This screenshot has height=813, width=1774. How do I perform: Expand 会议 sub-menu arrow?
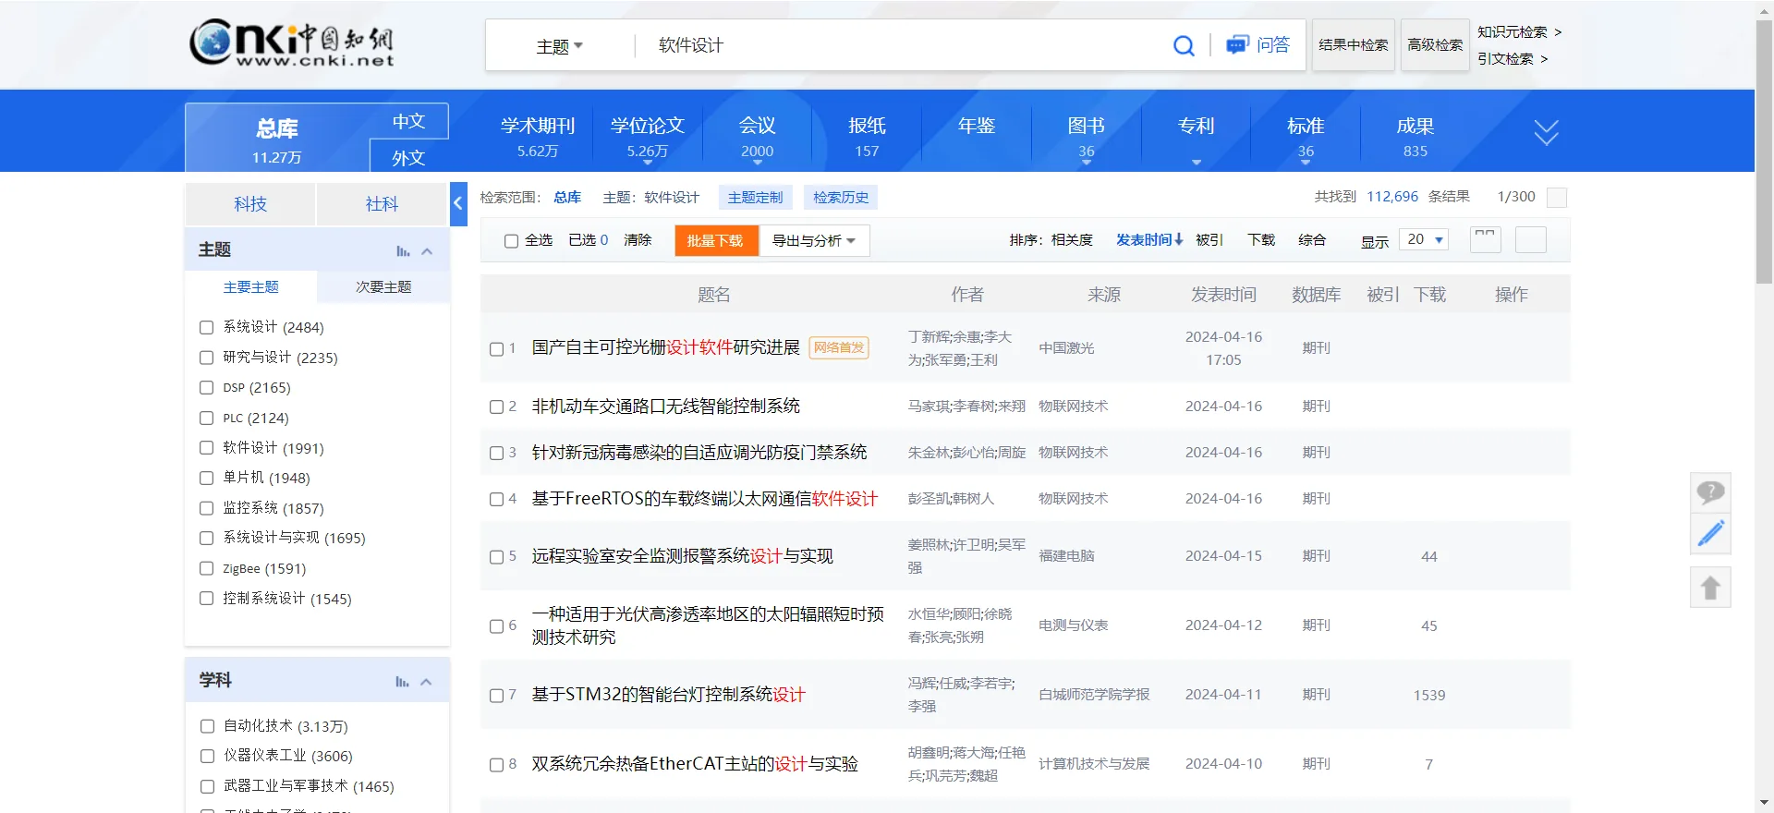coord(758,163)
